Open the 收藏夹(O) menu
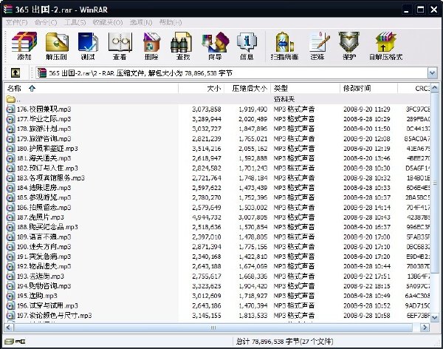 click(108, 22)
